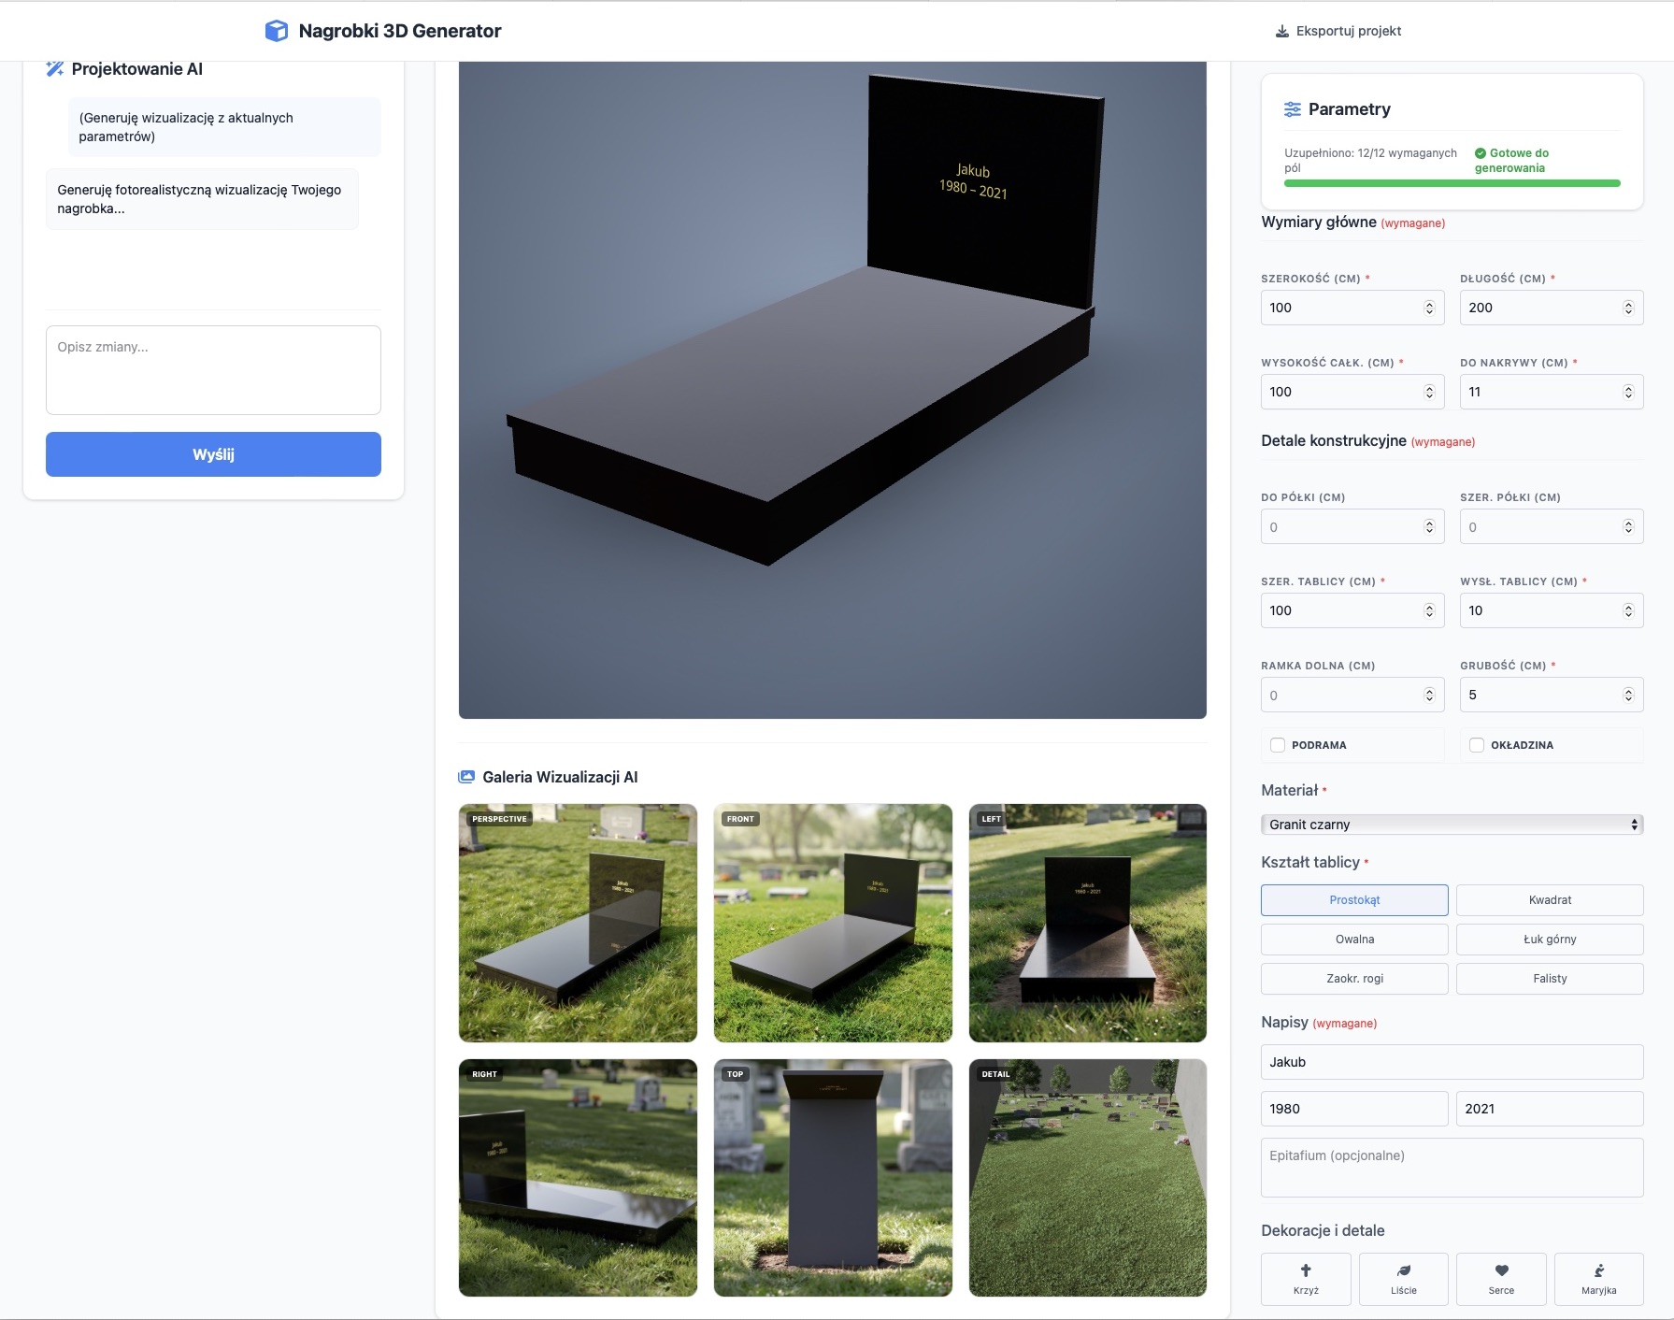Click the Eksportuj projekt link
This screenshot has height=1320, width=1674.
tap(1338, 31)
